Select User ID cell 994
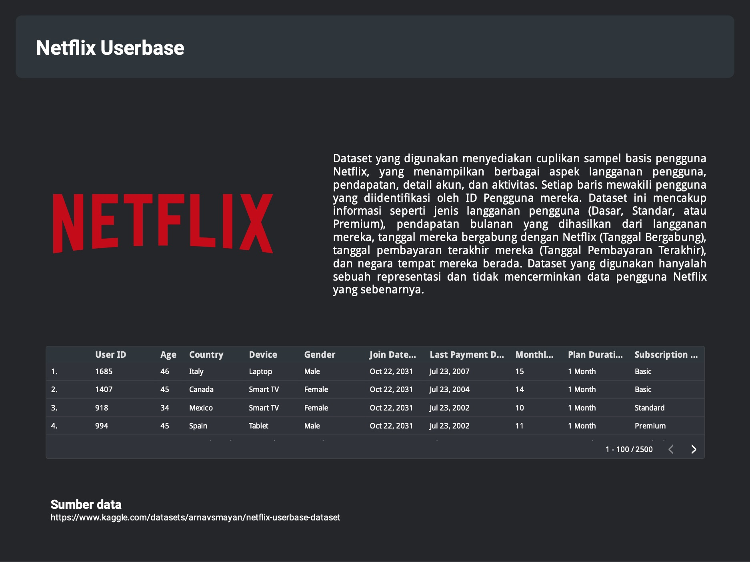Image resolution: width=750 pixels, height=562 pixels. tap(102, 426)
